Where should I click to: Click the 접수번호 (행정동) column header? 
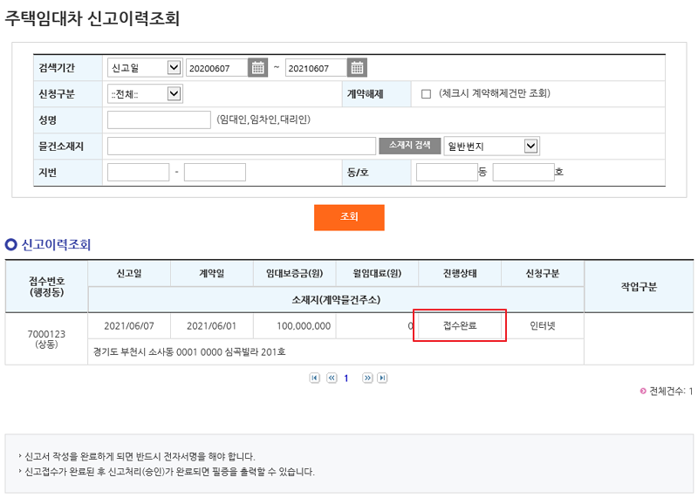(46, 287)
